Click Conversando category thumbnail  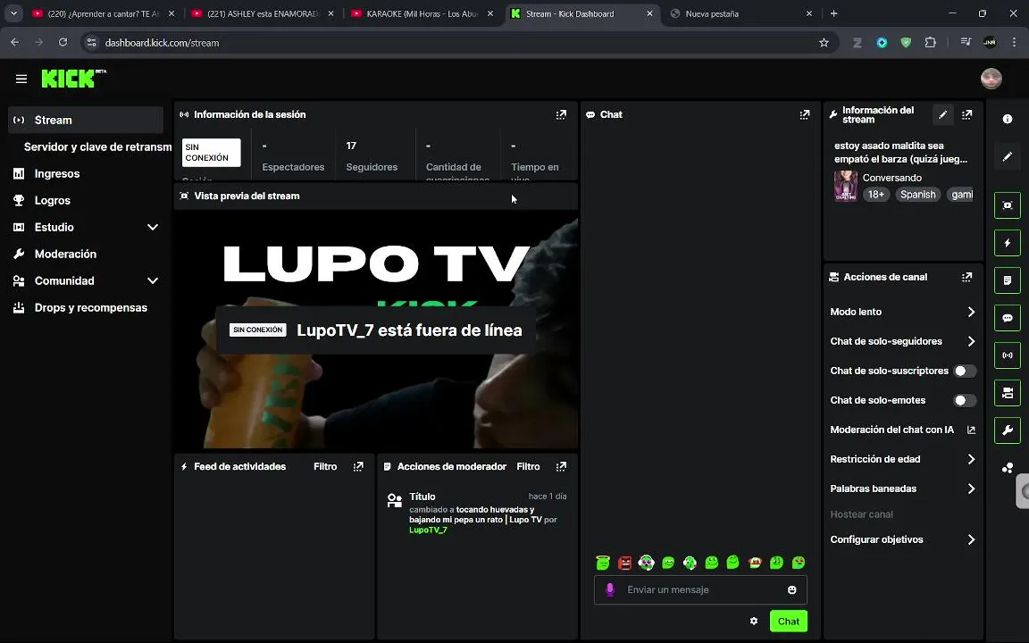pos(845,186)
